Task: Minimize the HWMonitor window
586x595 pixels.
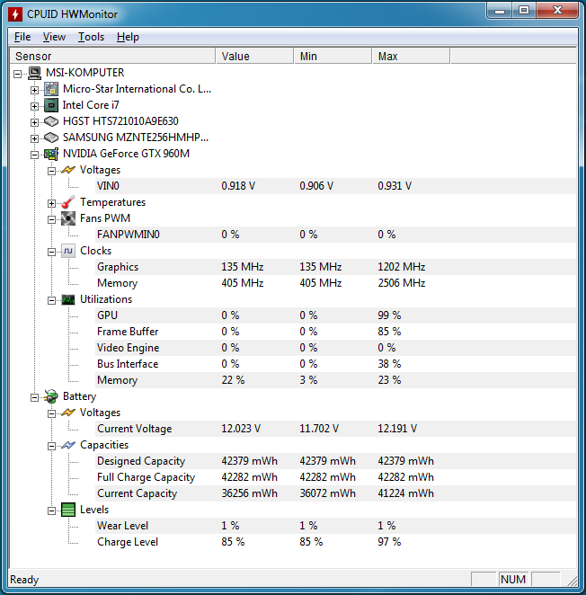Action: [x=500, y=10]
